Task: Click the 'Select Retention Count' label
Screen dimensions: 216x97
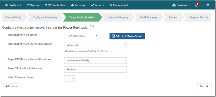Action: click(x=21, y=77)
